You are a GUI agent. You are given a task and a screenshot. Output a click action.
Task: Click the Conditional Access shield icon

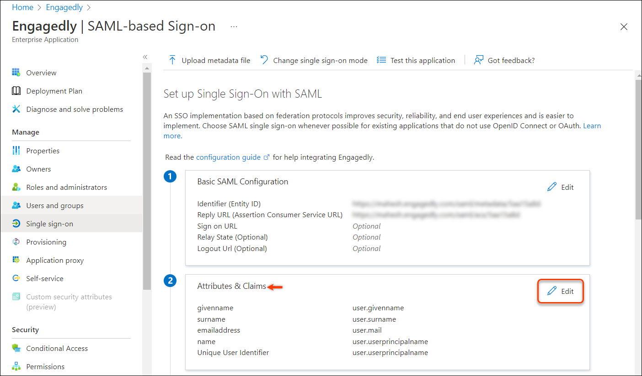[x=16, y=348]
